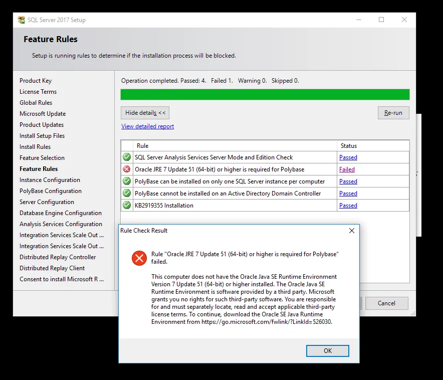Select the bold Feature Rules step
This screenshot has height=380, width=443.
tap(39, 168)
